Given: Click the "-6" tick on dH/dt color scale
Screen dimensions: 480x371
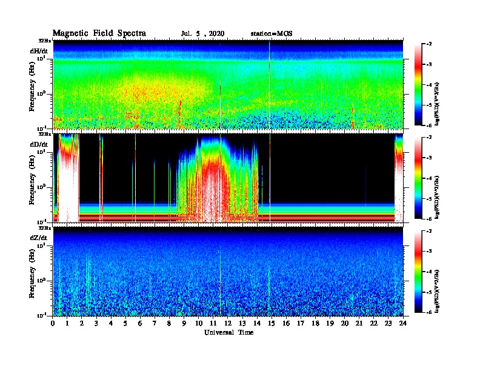Looking at the screenshot, I should [429, 125].
